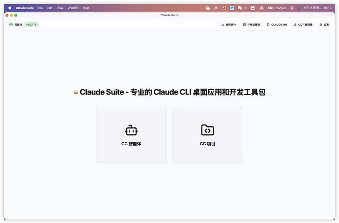Click the Siri menu bar icon
The width and height of the screenshot is (339, 223).
click(x=299, y=8)
